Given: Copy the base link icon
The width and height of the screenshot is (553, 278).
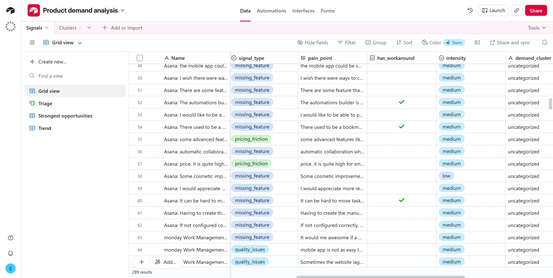Looking at the screenshot, I should coord(517,10).
